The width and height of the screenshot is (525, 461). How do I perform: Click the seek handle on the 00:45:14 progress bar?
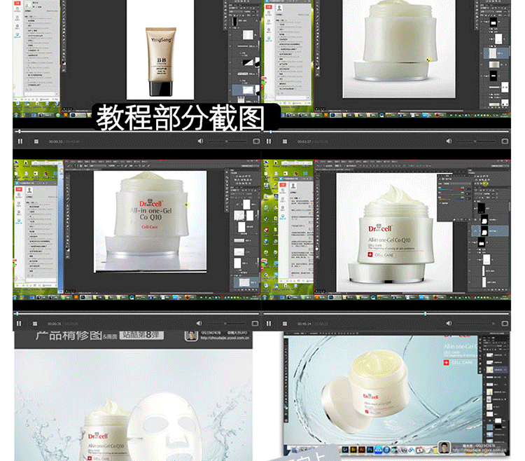coord(425,314)
